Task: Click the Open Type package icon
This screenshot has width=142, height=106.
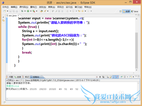Action: click(41, 11)
